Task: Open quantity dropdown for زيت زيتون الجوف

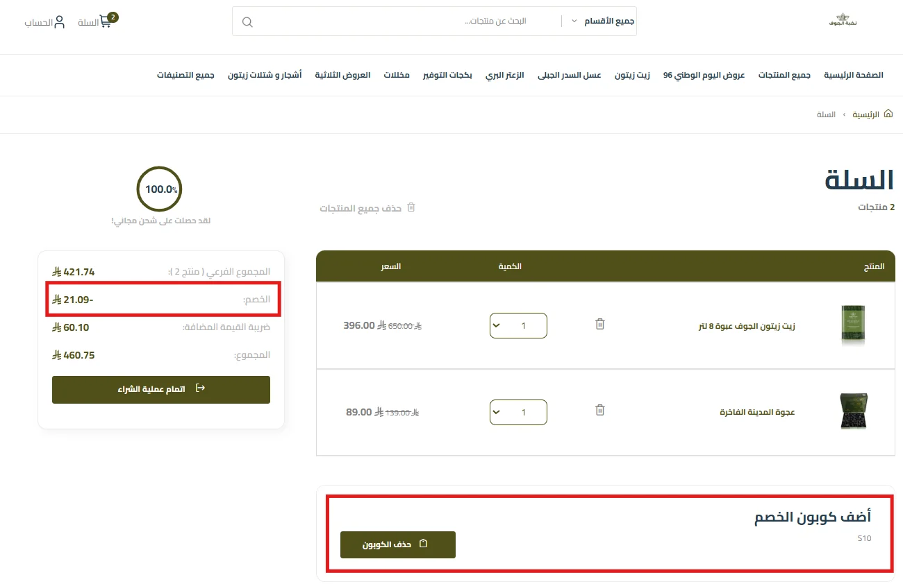Action: pos(518,325)
